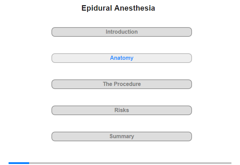
Task: Click the Epidural Anesthesia title heading
Action: [118, 8]
